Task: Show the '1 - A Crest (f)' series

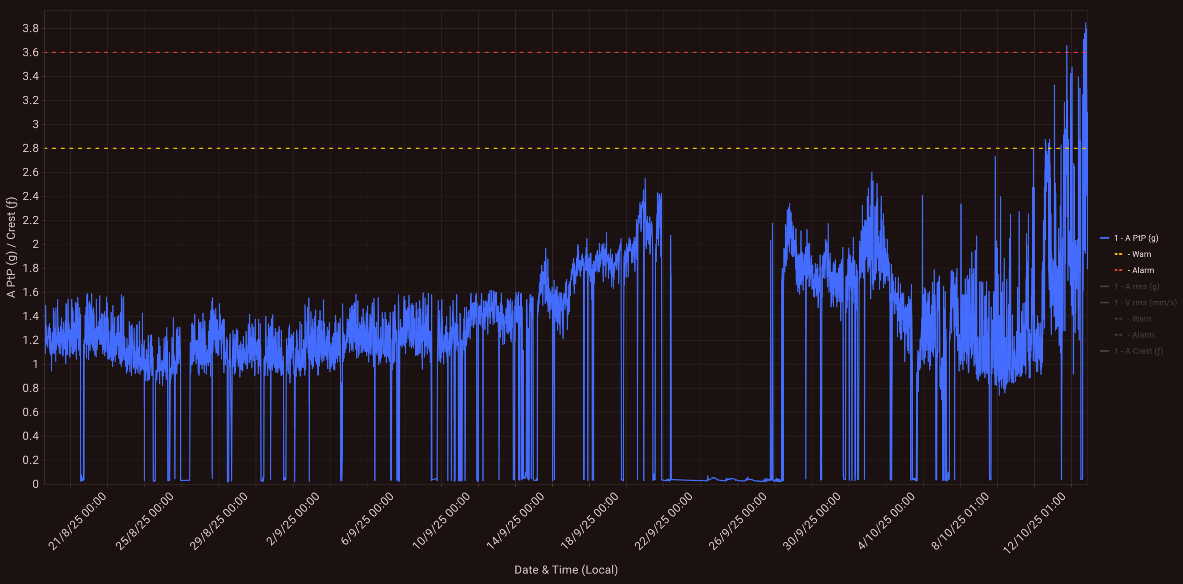Action: click(1138, 351)
